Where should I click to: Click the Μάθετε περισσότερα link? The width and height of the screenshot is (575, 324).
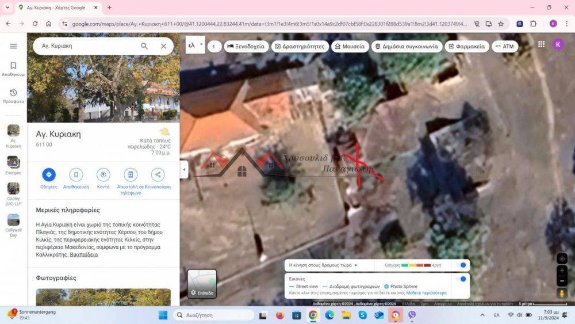tap(426, 293)
